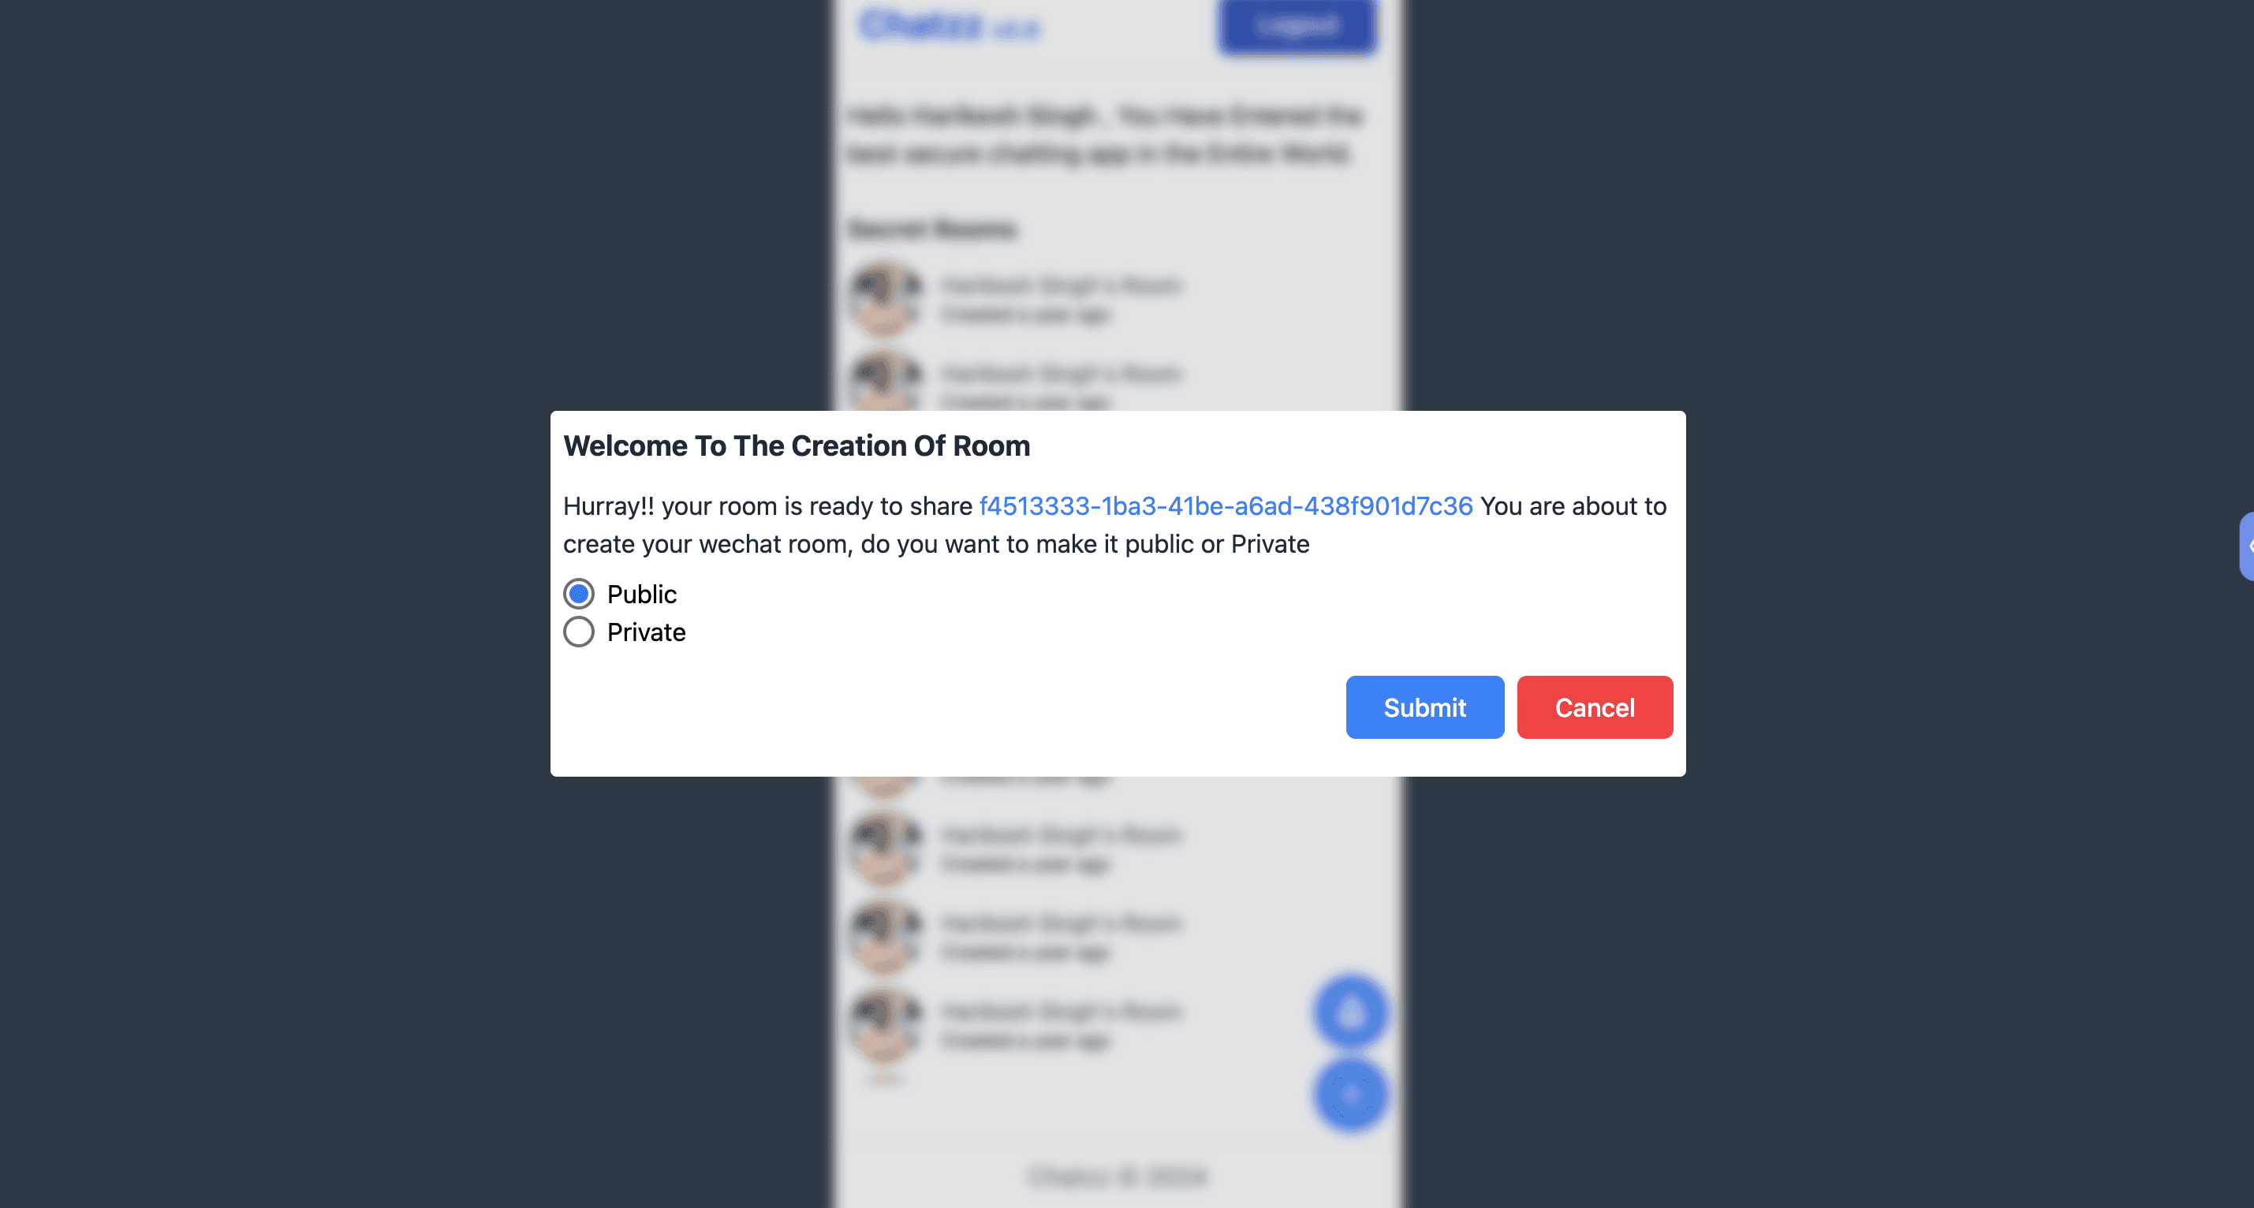Image resolution: width=2254 pixels, height=1208 pixels.
Task: Click the Chatzz 2024 footer text
Action: click(1118, 1176)
